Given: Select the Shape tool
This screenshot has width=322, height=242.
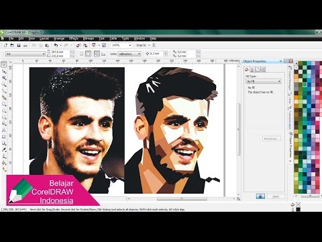Looking at the screenshot, I should point(4,71).
